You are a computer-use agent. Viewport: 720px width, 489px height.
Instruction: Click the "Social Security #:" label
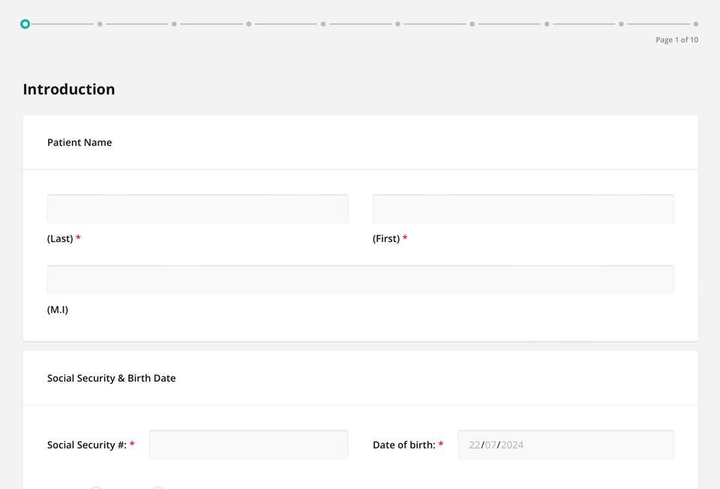[x=87, y=445]
